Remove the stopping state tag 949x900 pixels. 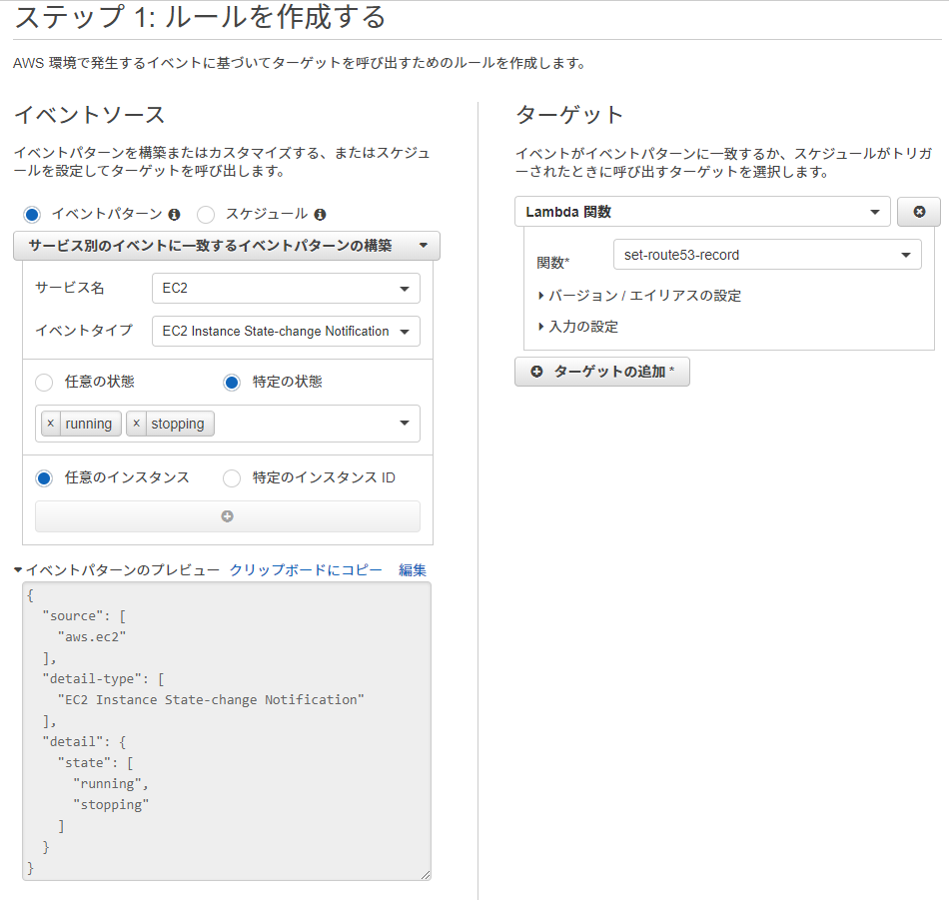click(x=136, y=424)
